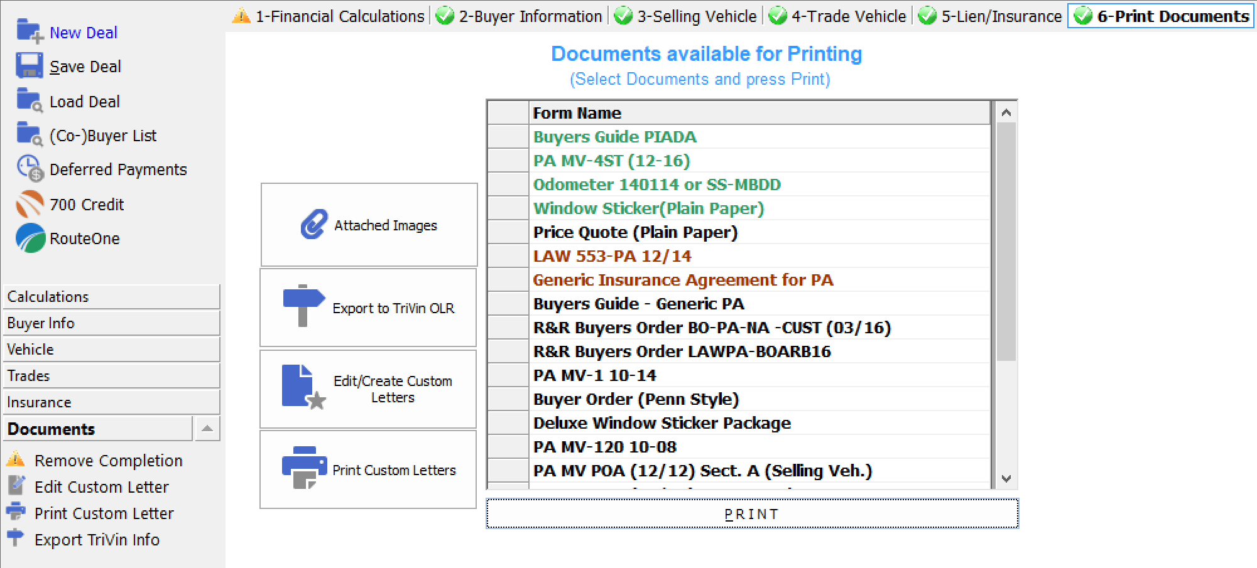
Task: Expand the Trades panel
Action: pos(111,375)
